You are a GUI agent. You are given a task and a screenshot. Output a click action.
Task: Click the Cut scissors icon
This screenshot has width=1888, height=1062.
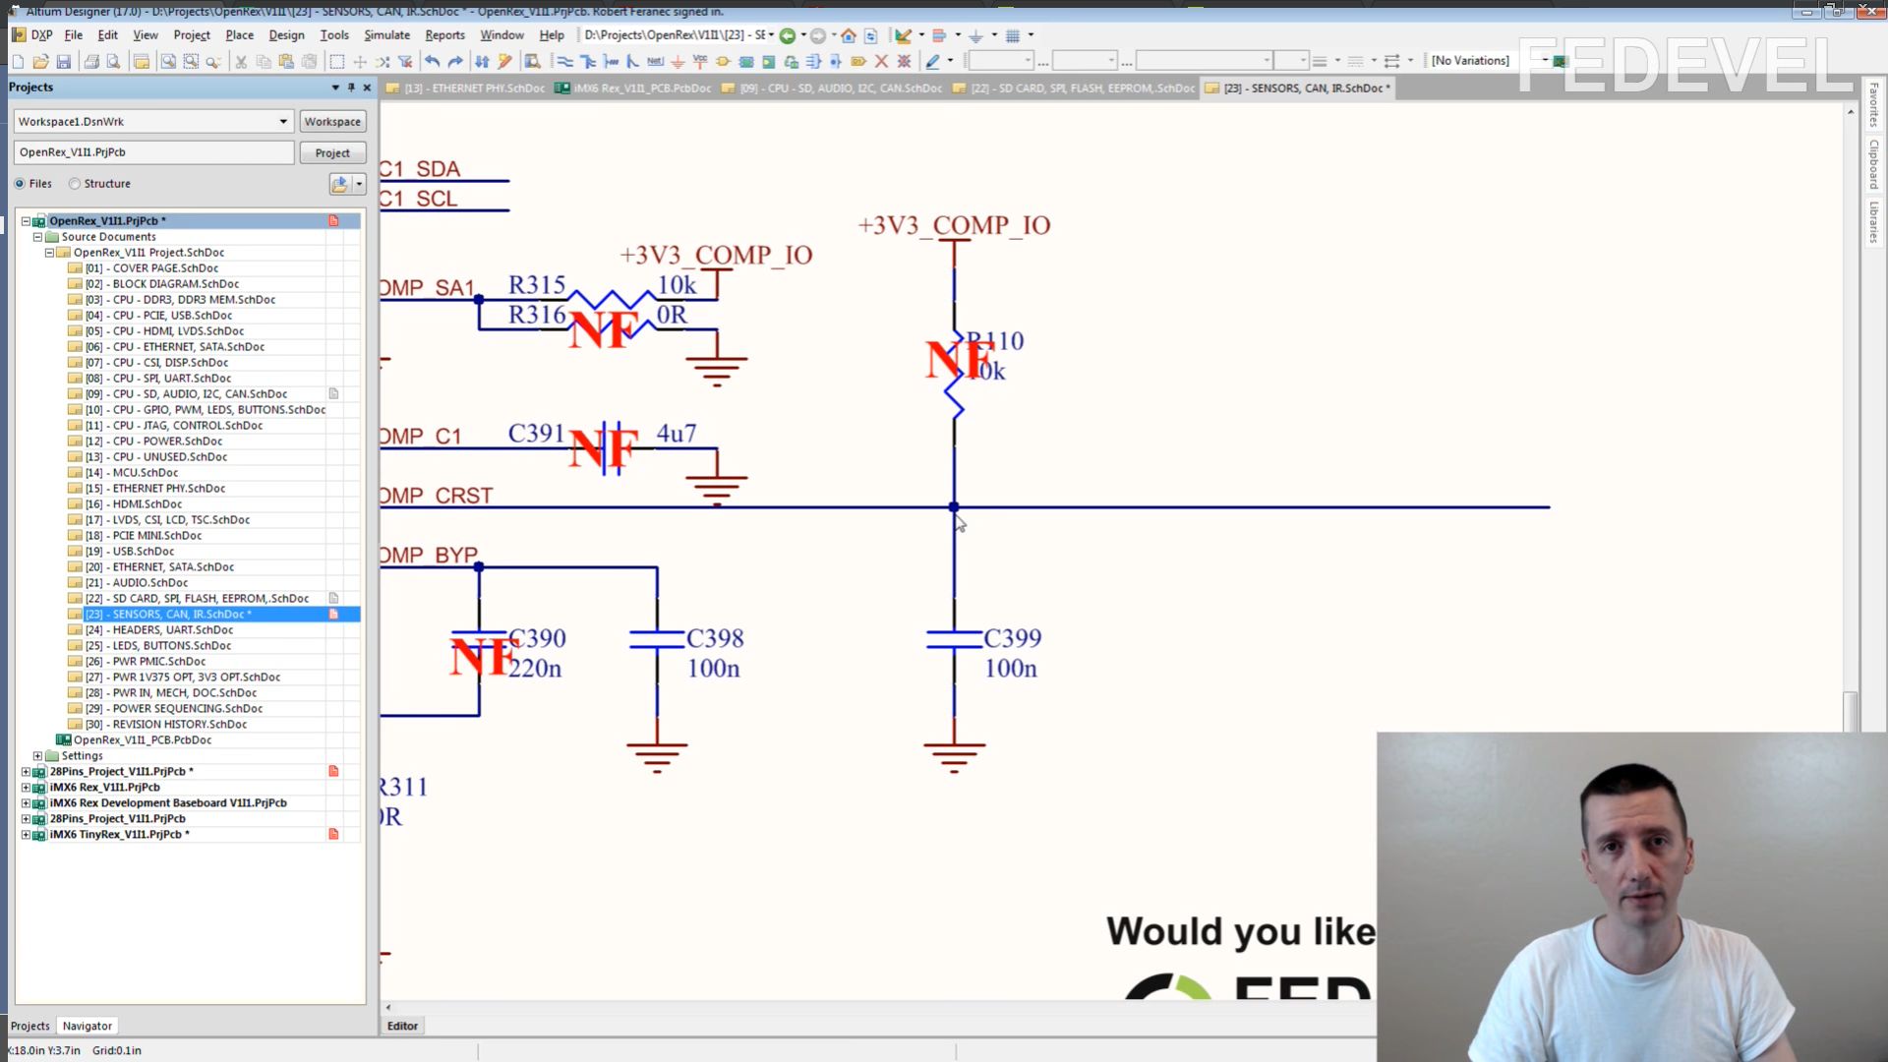(240, 61)
